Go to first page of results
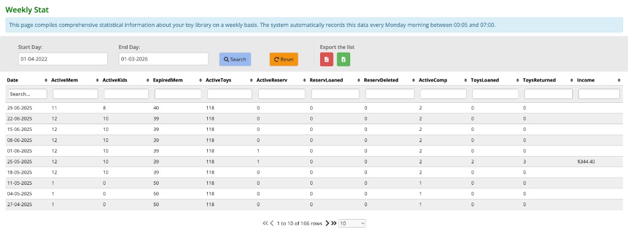This screenshot has height=238, width=628. click(265, 223)
